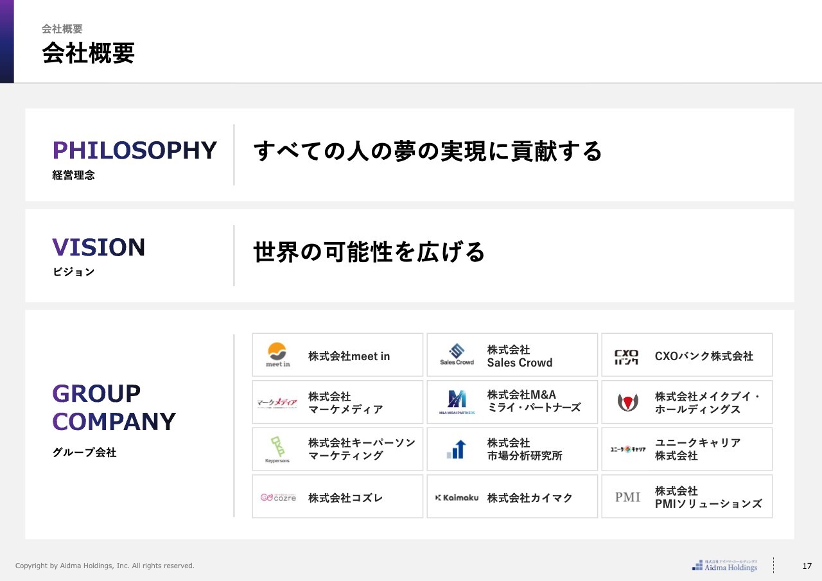Click the 会社概要 slide title
This screenshot has height=581, width=822.
(89, 53)
